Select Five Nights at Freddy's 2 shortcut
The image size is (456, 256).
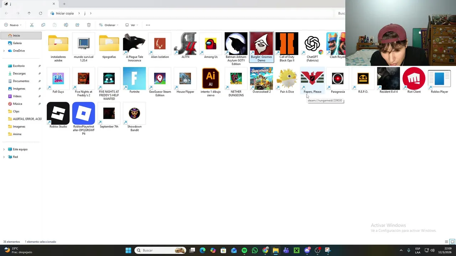pyautogui.click(x=83, y=82)
